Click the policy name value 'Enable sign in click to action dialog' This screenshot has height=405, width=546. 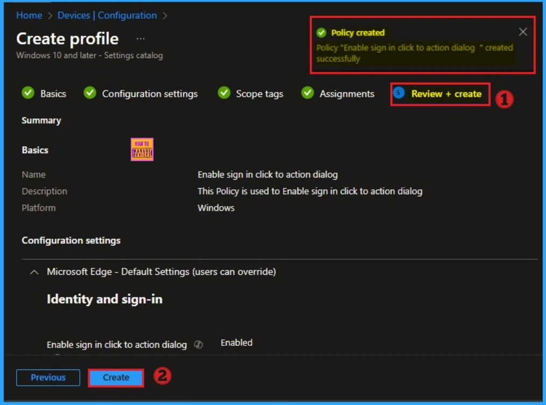pos(268,174)
